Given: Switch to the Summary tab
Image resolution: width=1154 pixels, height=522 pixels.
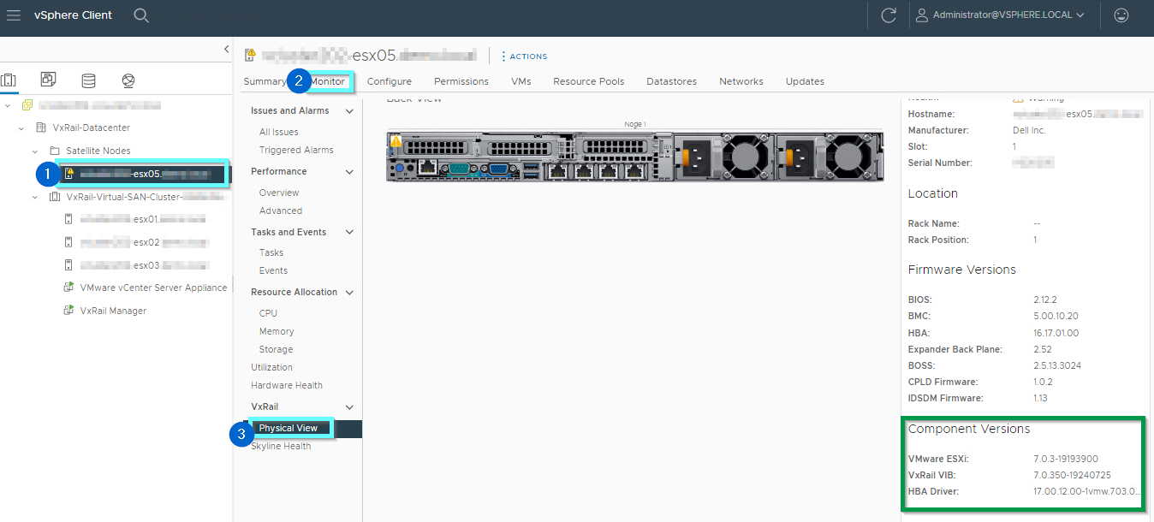Looking at the screenshot, I should 265,81.
